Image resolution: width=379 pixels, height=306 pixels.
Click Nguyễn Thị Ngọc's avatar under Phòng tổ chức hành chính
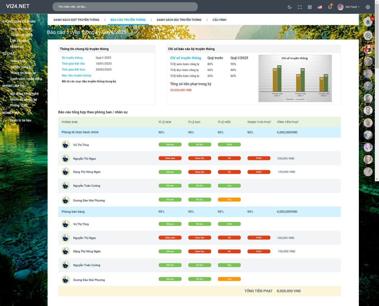click(66, 158)
